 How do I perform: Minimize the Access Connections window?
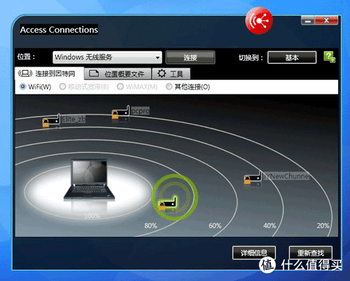[308, 21]
